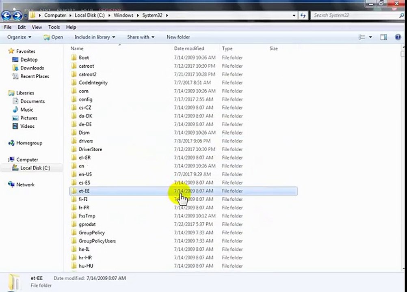Select the com folder icon
407x292 pixels.
(x=74, y=91)
